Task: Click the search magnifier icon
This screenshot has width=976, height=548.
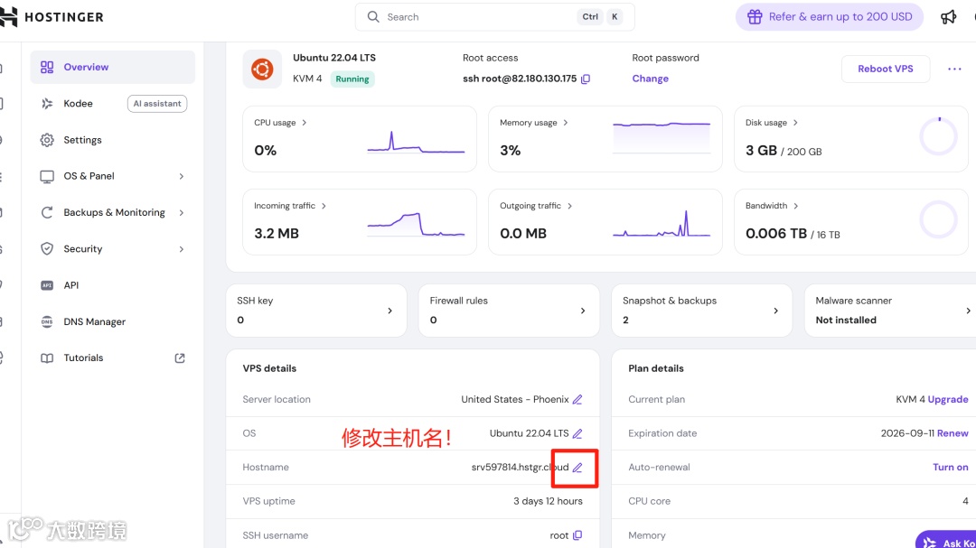Action: point(373,17)
